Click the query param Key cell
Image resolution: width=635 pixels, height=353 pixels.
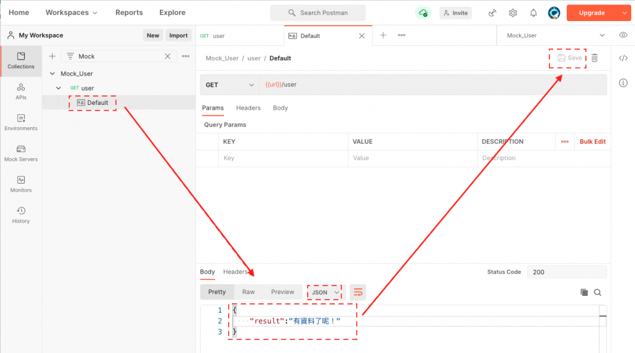(x=283, y=158)
